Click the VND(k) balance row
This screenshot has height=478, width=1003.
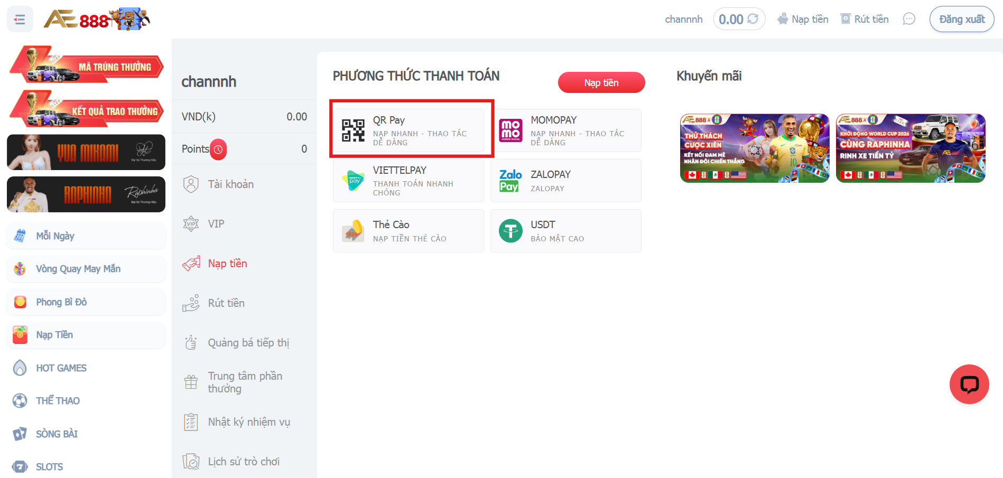244,116
